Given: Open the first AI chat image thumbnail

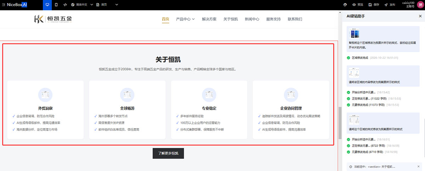Looking at the screenshot, I should 354,34.
